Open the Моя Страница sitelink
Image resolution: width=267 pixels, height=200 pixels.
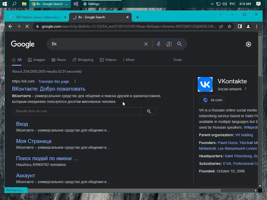pyautogui.click(x=34, y=141)
